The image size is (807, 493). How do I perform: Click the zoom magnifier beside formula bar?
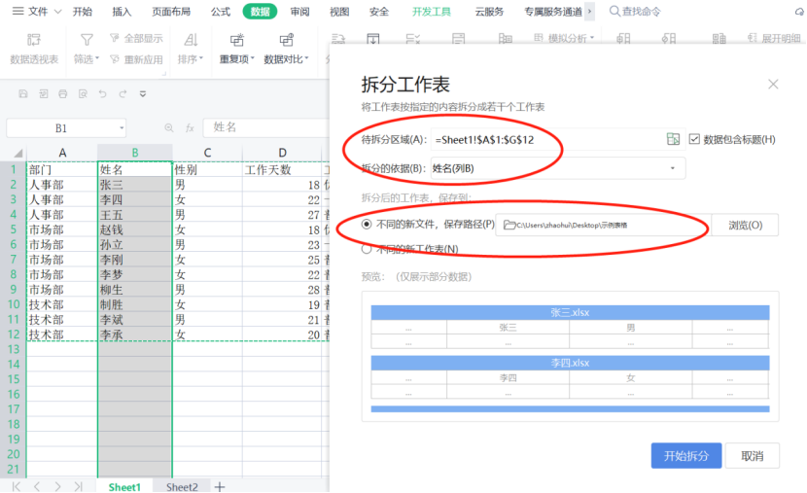169,127
